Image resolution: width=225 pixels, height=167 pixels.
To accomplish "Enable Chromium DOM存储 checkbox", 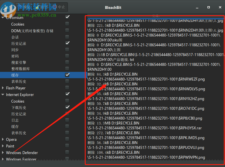I will pos(67,30).
